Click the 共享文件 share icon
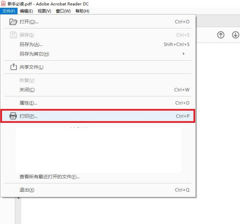The width and height of the screenshot is (240, 224). [13, 67]
